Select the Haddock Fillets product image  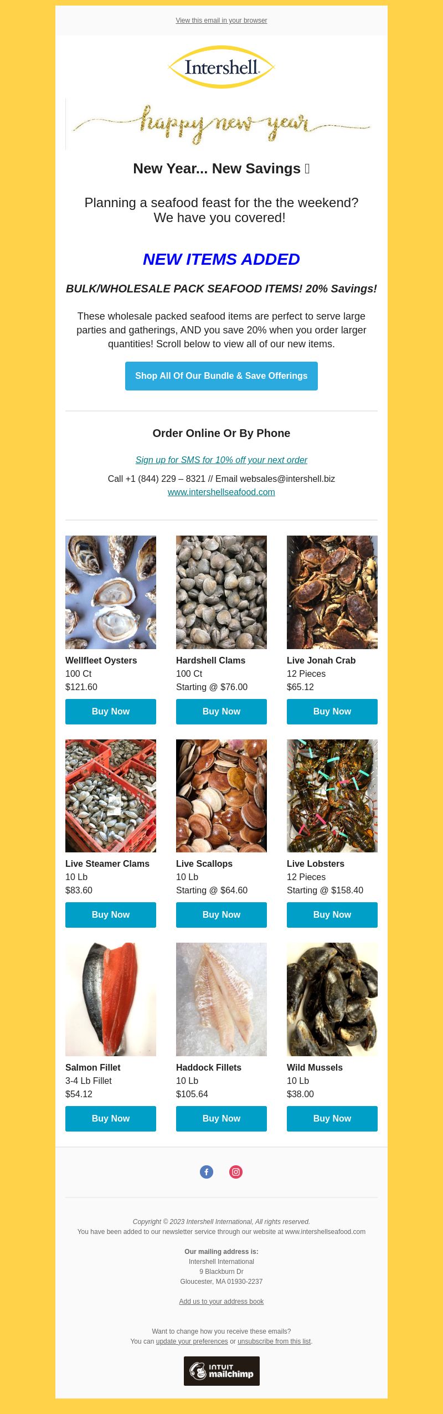tap(221, 999)
